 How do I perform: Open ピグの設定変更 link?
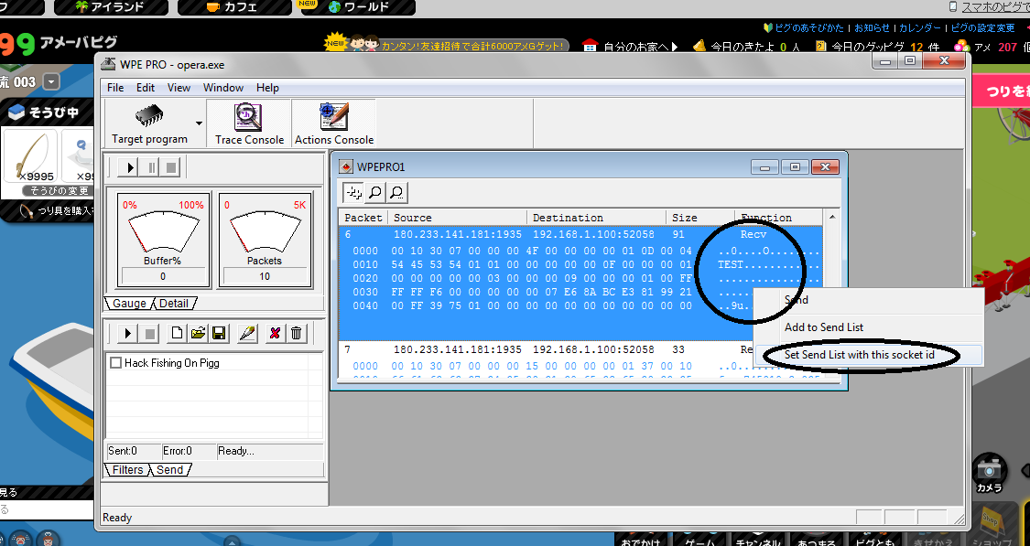click(982, 27)
